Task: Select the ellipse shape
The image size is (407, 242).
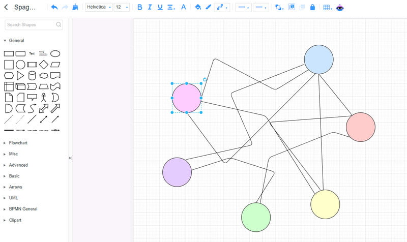Action: point(55,54)
